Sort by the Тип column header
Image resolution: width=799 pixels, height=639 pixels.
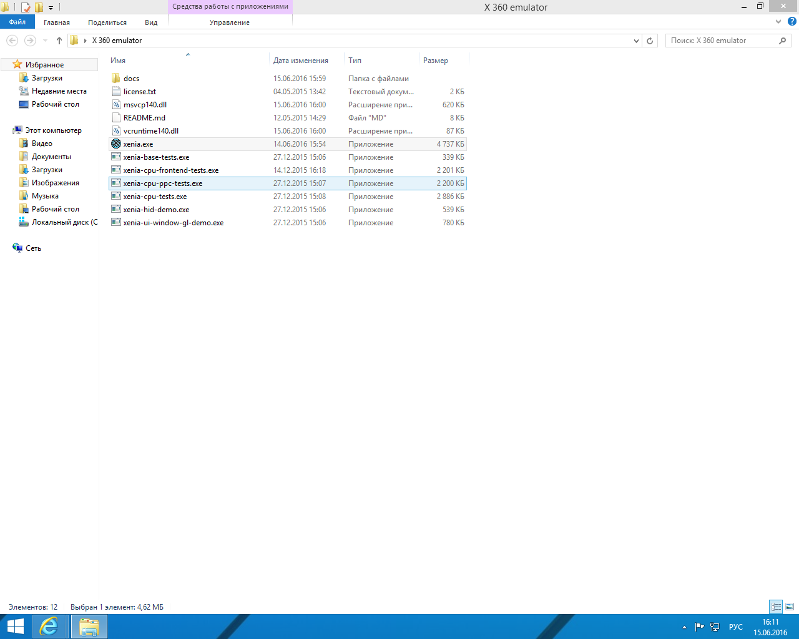pos(355,61)
